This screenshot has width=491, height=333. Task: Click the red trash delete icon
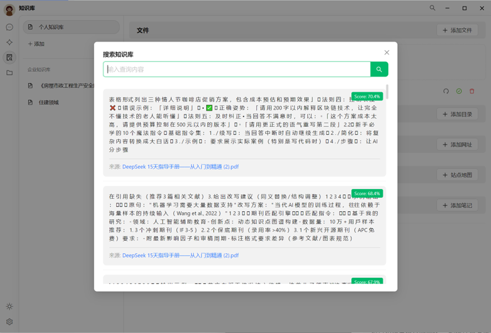coord(472,91)
